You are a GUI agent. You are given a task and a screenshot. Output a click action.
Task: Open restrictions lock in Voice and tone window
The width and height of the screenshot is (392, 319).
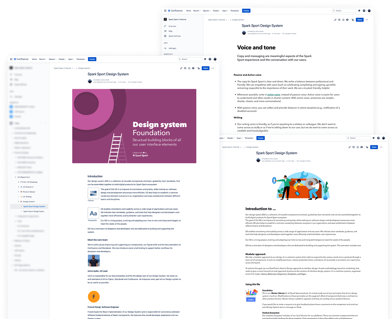click(353, 20)
